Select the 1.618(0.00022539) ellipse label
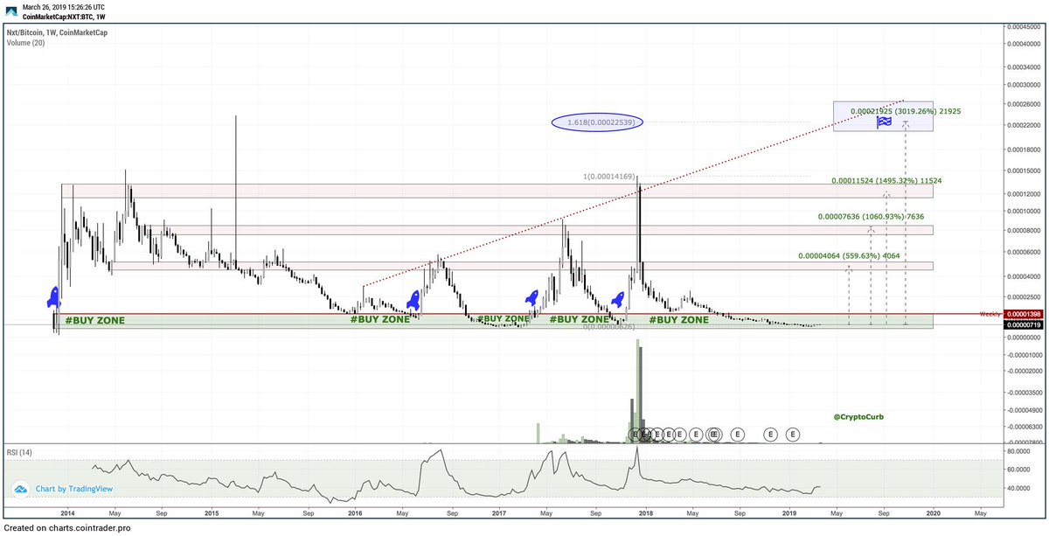Viewport: 1049px width, 536px height. [598, 123]
